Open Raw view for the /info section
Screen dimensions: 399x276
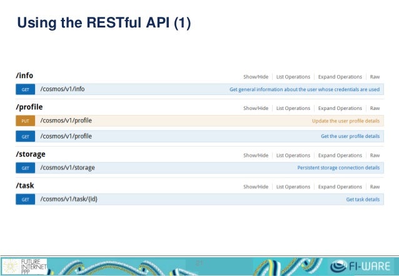click(375, 77)
